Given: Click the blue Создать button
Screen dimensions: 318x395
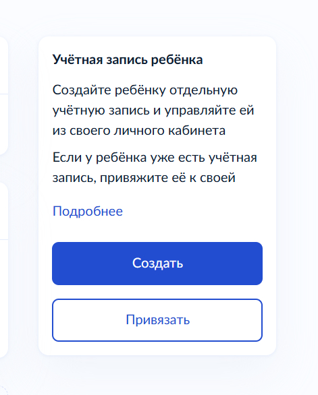Looking at the screenshot, I should point(157,264).
